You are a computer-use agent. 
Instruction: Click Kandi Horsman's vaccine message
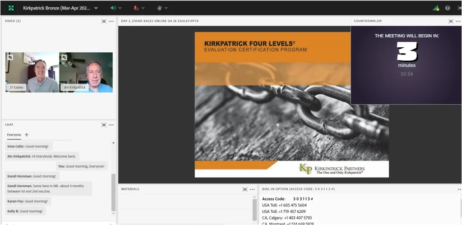point(49,188)
